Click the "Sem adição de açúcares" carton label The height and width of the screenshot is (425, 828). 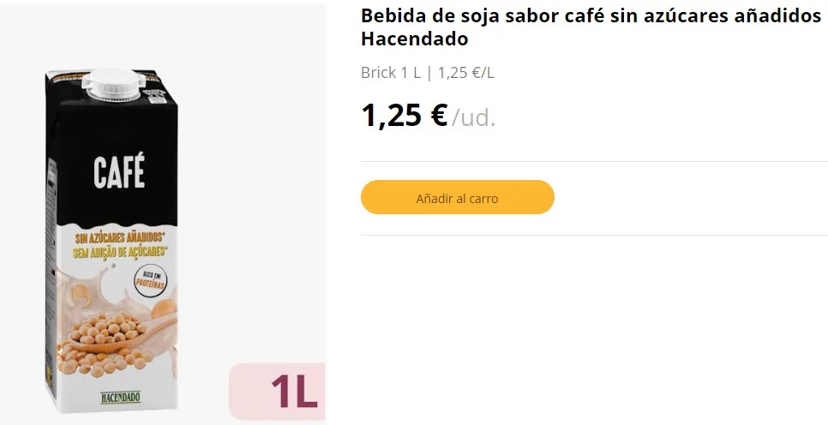click(119, 252)
